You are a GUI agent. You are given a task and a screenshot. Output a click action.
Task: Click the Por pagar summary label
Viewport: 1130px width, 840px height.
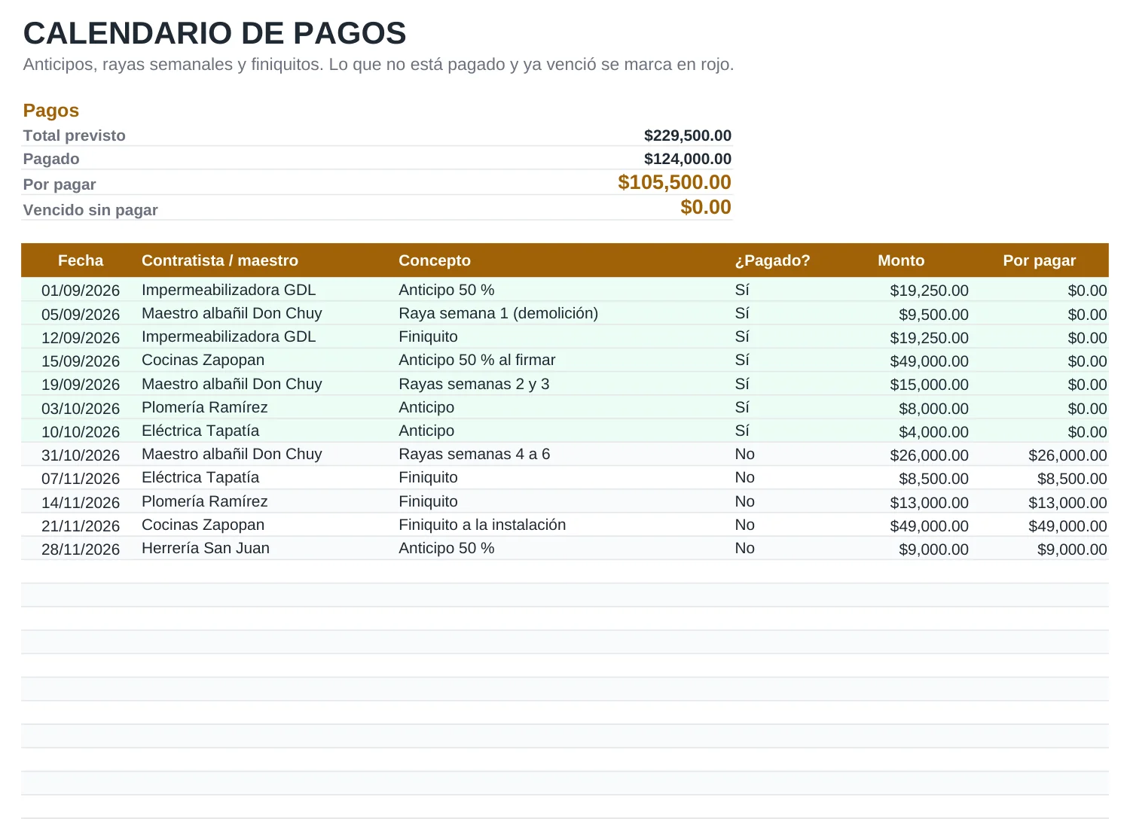click(x=60, y=184)
